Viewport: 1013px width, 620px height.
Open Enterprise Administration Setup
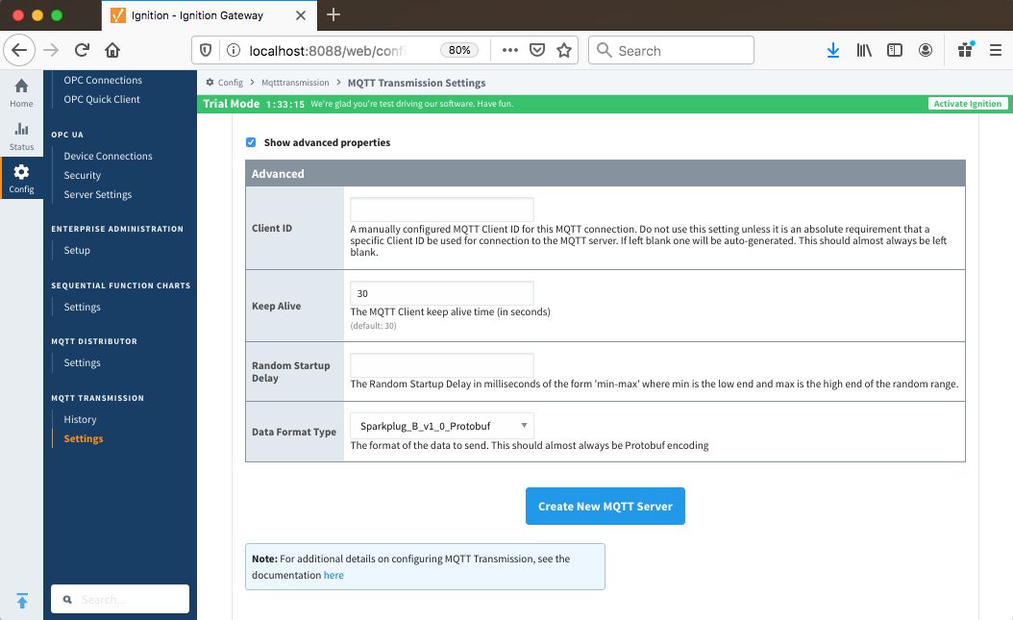[x=77, y=250]
